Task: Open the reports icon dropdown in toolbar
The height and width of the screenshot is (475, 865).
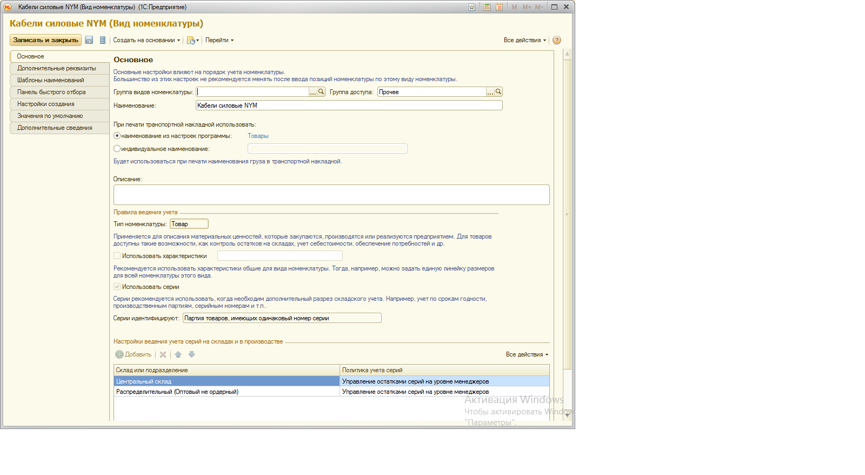Action: click(x=193, y=40)
